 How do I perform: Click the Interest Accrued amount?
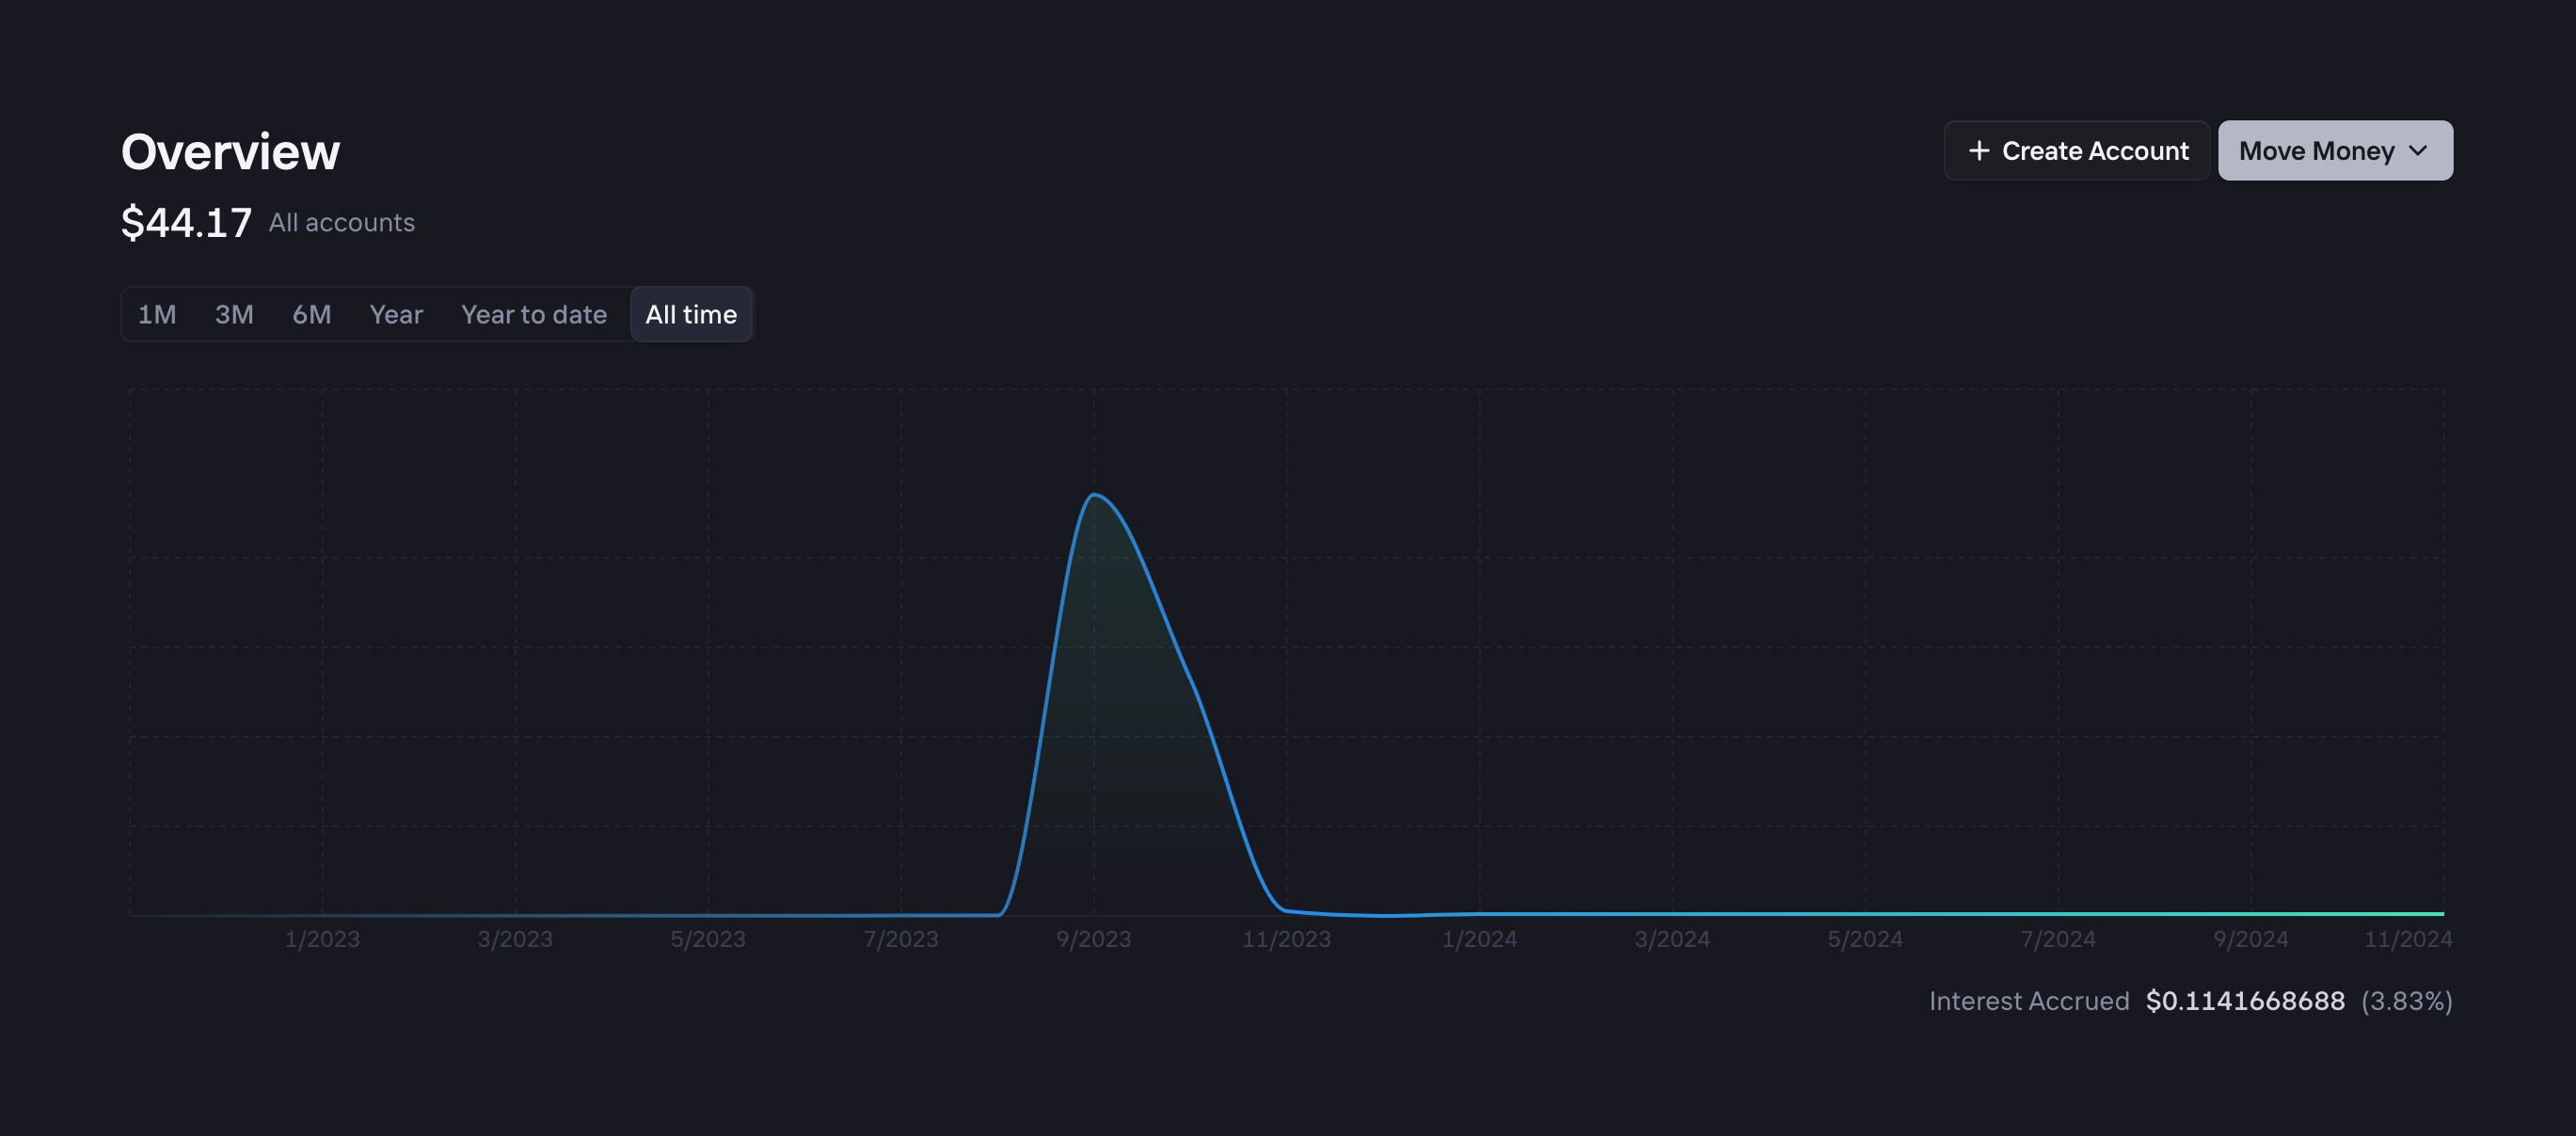(2245, 1002)
